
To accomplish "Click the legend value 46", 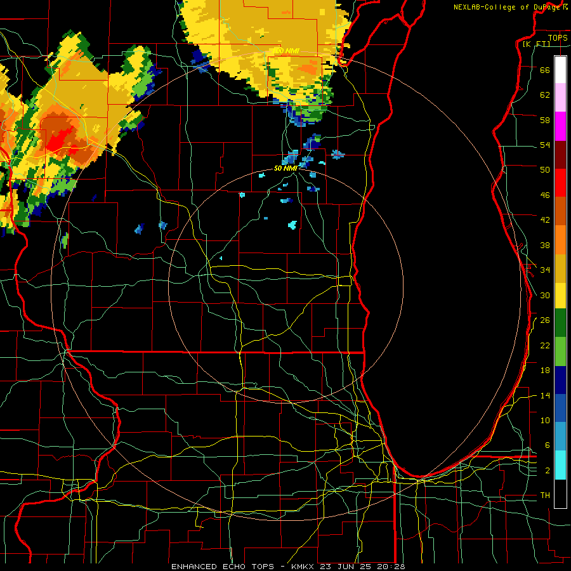I will point(545,195).
